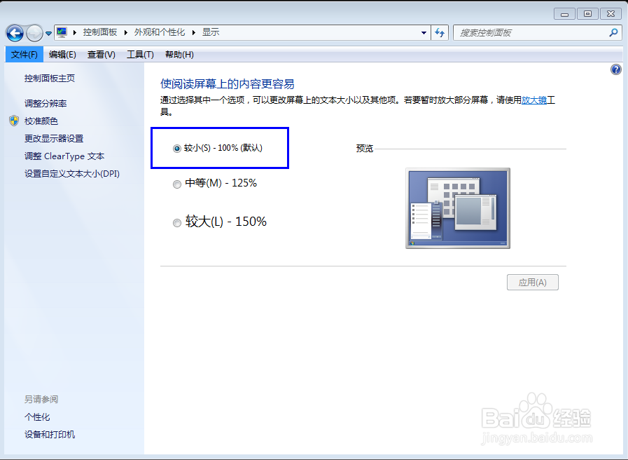Viewport: 628px width, 460px height.
Task: Click the display preview thumbnail
Action: (457, 208)
